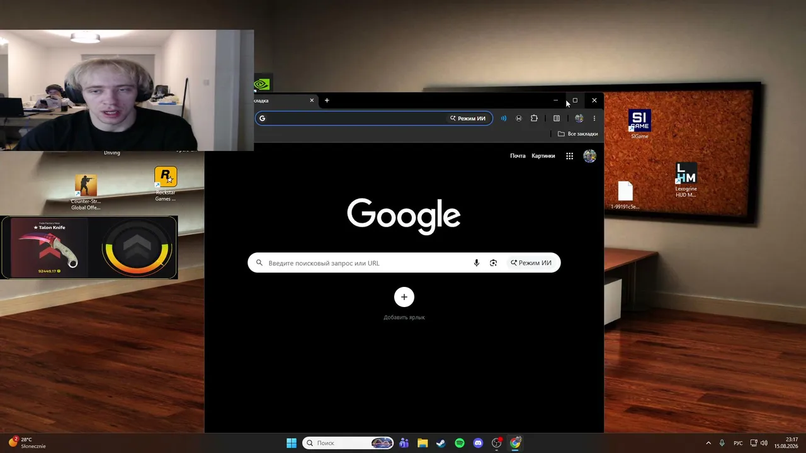Select the 1-99191c5e desktop file
Viewport: 806px width, 453px height.
625,195
